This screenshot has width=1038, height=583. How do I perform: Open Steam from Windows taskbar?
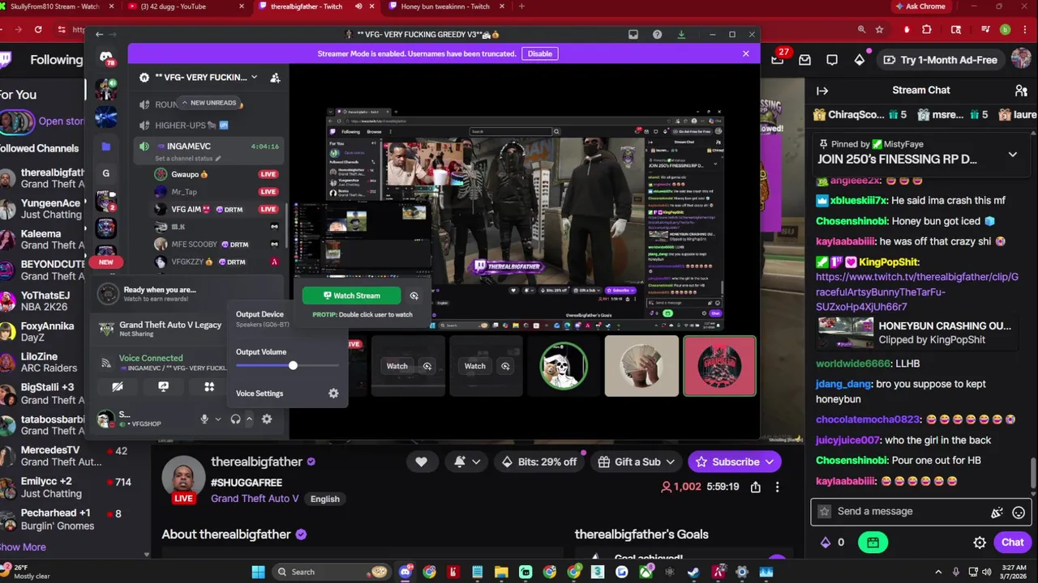[693, 572]
